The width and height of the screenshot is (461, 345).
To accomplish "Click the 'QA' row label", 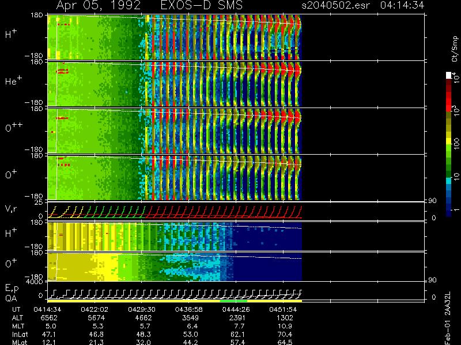I will point(11,298).
